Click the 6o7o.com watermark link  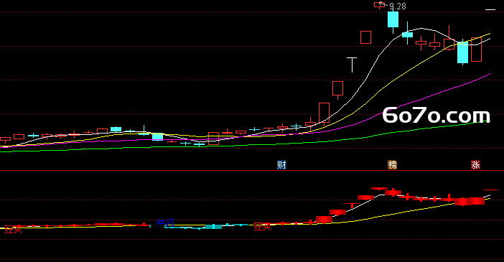tap(437, 116)
